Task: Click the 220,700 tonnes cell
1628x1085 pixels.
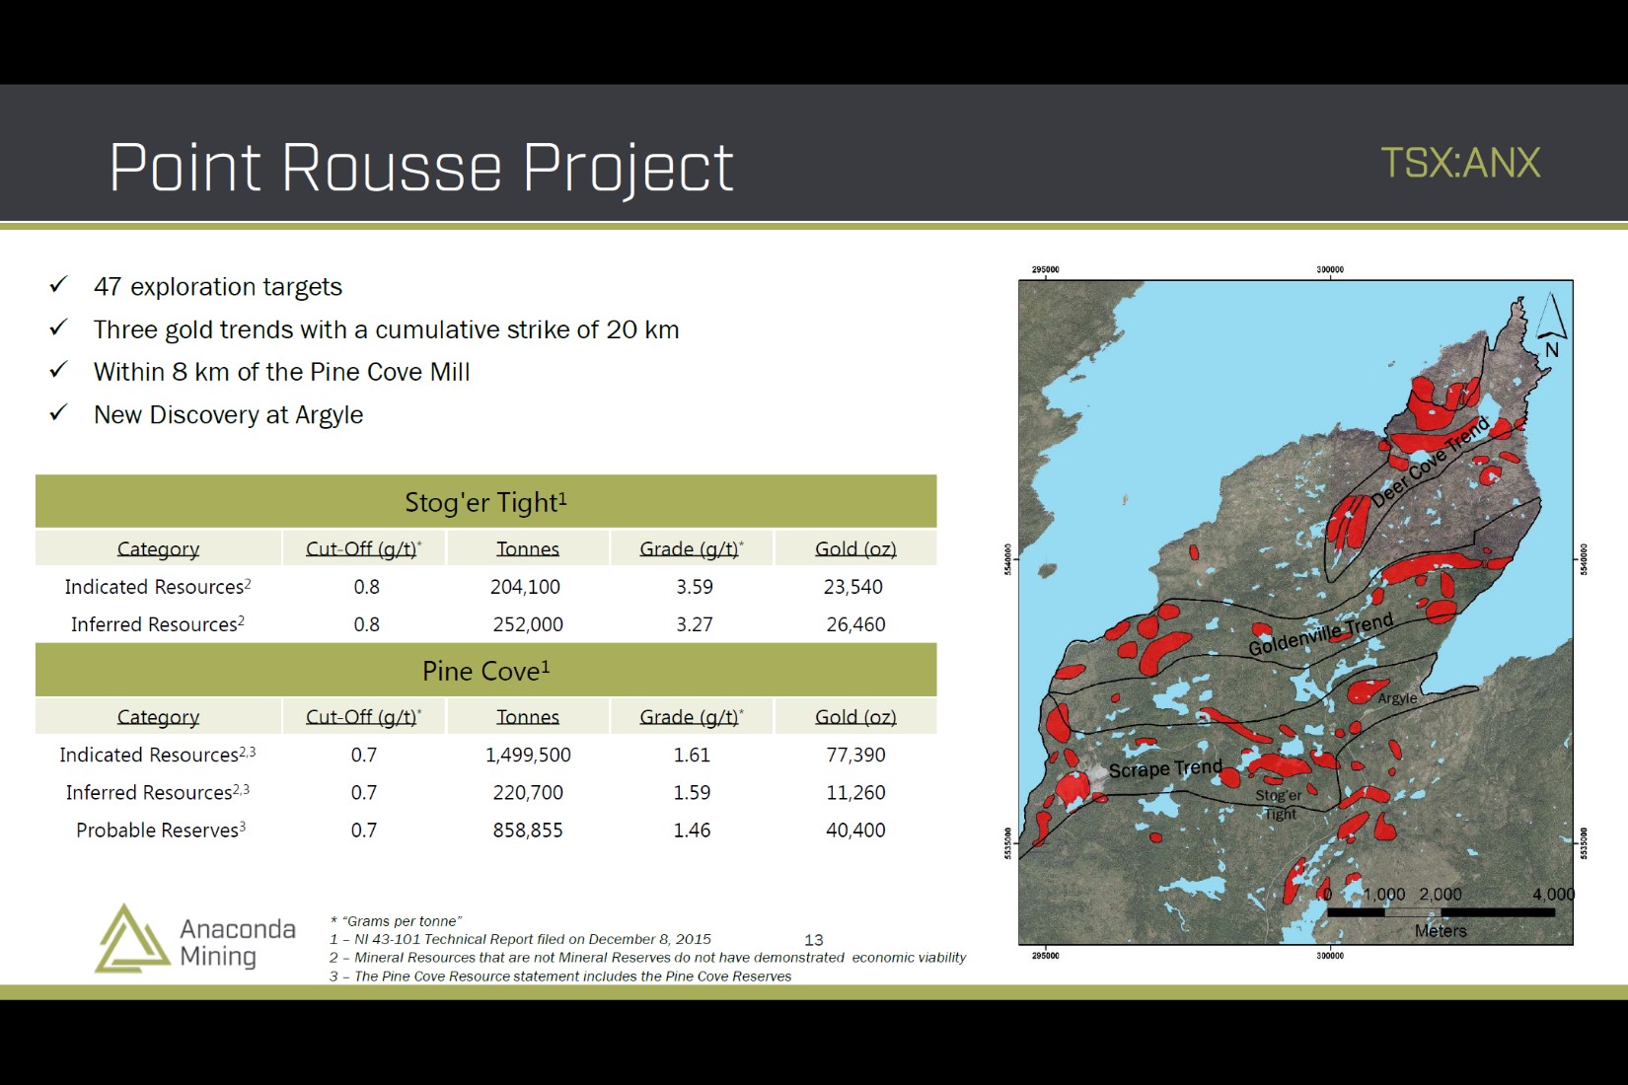Action: point(528,792)
